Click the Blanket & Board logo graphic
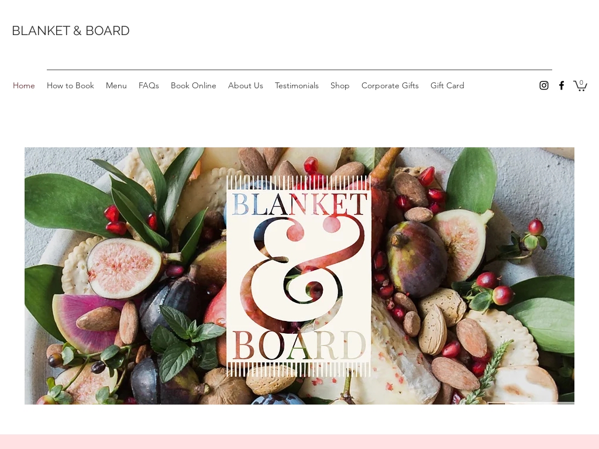Image resolution: width=599 pixels, height=449 pixels. click(x=299, y=276)
